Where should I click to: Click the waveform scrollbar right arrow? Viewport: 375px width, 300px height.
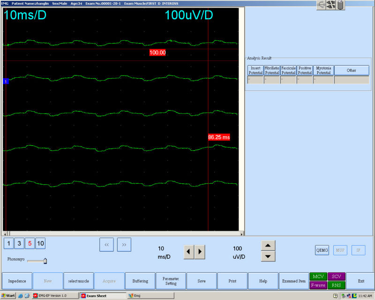(241, 234)
